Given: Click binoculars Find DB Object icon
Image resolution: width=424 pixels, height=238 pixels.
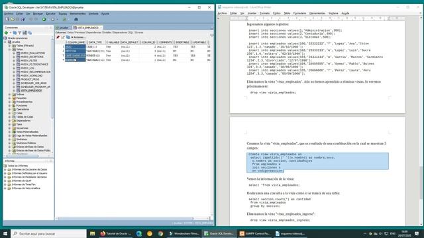Looking at the screenshot, I should coord(76,19).
